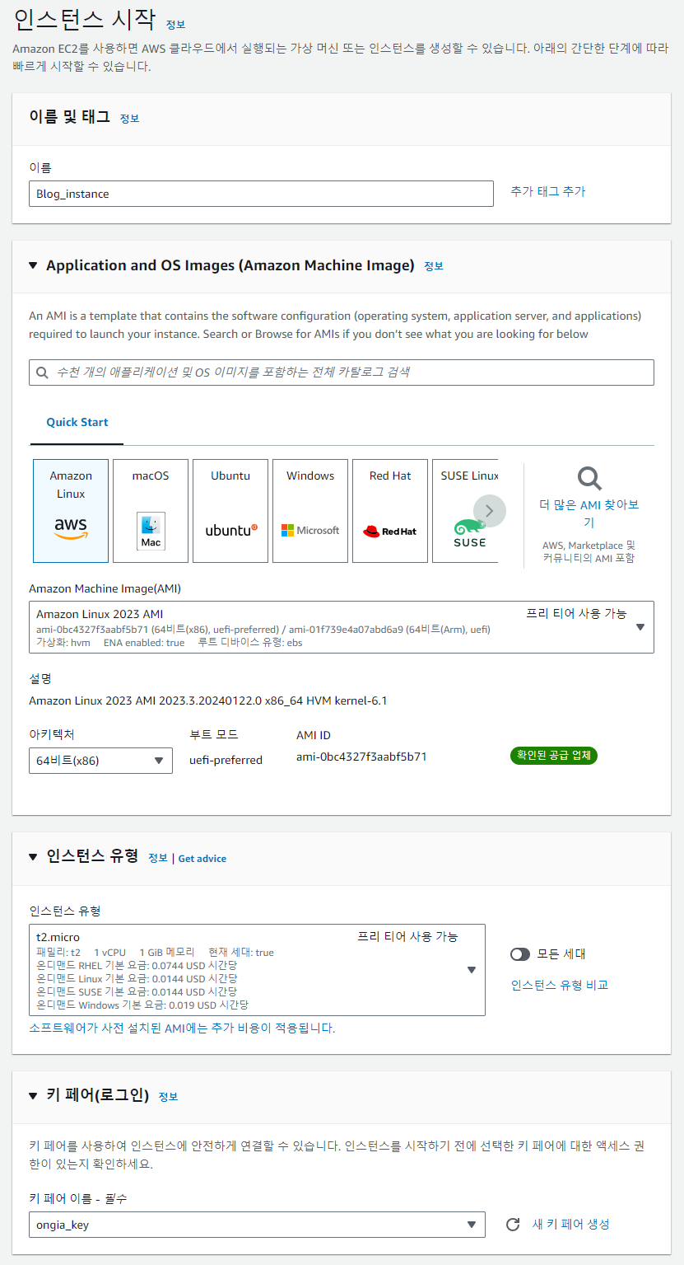This screenshot has height=1265, width=684.
Task: Open 정보 link beside 인스턴스 시작
Action: tap(175, 25)
